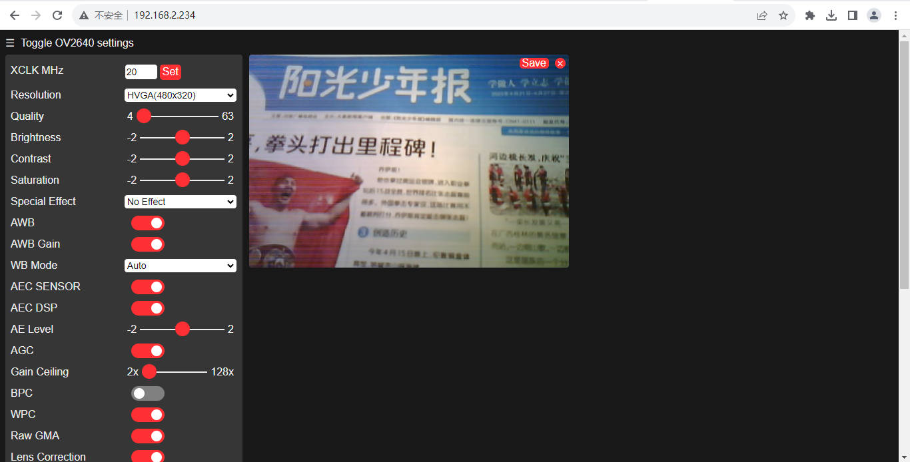Screen dimensions: 910x462
Task: Disable the AEC SENSOR switch
Action: click(x=148, y=287)
